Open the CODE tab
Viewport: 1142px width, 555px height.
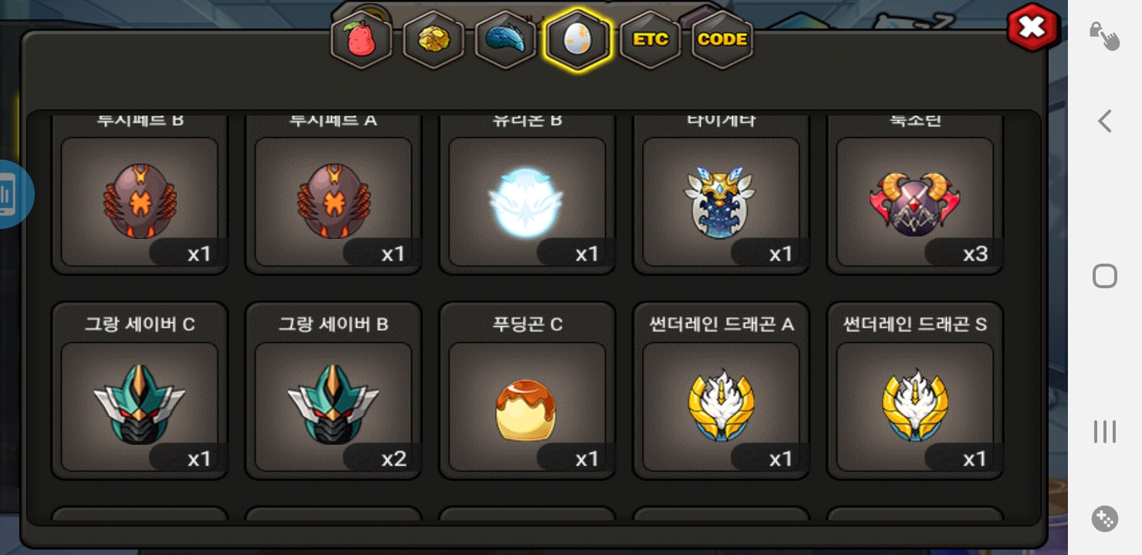coord(722,40)
